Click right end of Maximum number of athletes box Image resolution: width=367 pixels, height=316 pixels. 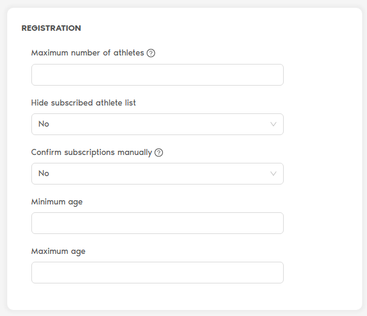pyautogui.click(x=275, y=75)
